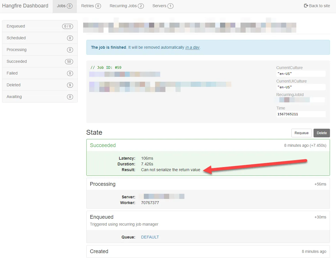The image size is (336, 258).
Task: Delete this job
Action: pyautogui.click(x=322, y=133)
